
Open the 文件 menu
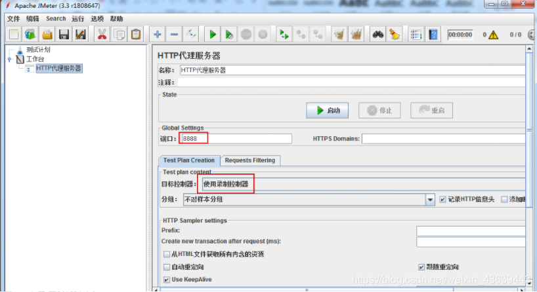pos(13,18)
